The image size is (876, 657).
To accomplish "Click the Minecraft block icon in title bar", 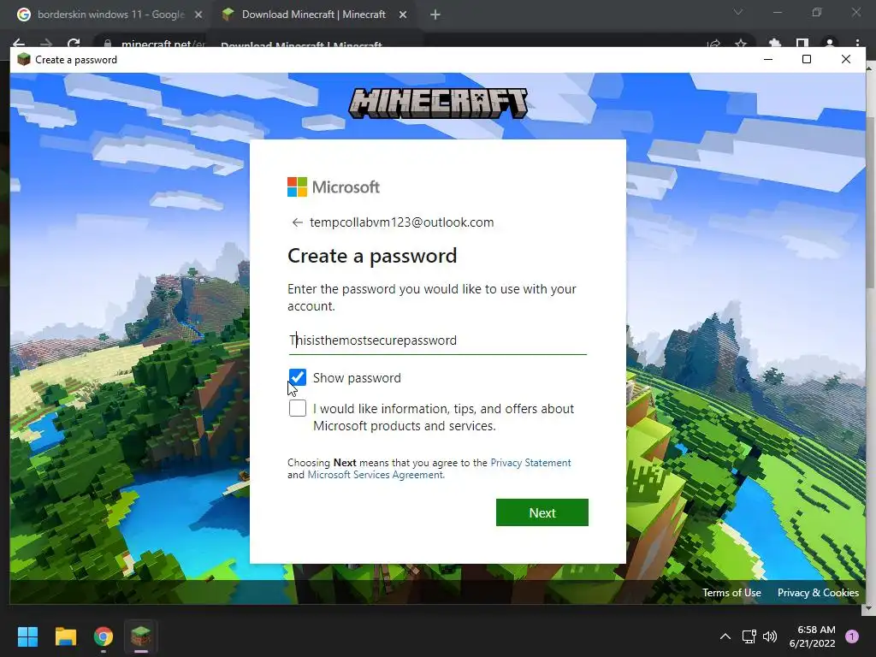I will click(23, 59).
